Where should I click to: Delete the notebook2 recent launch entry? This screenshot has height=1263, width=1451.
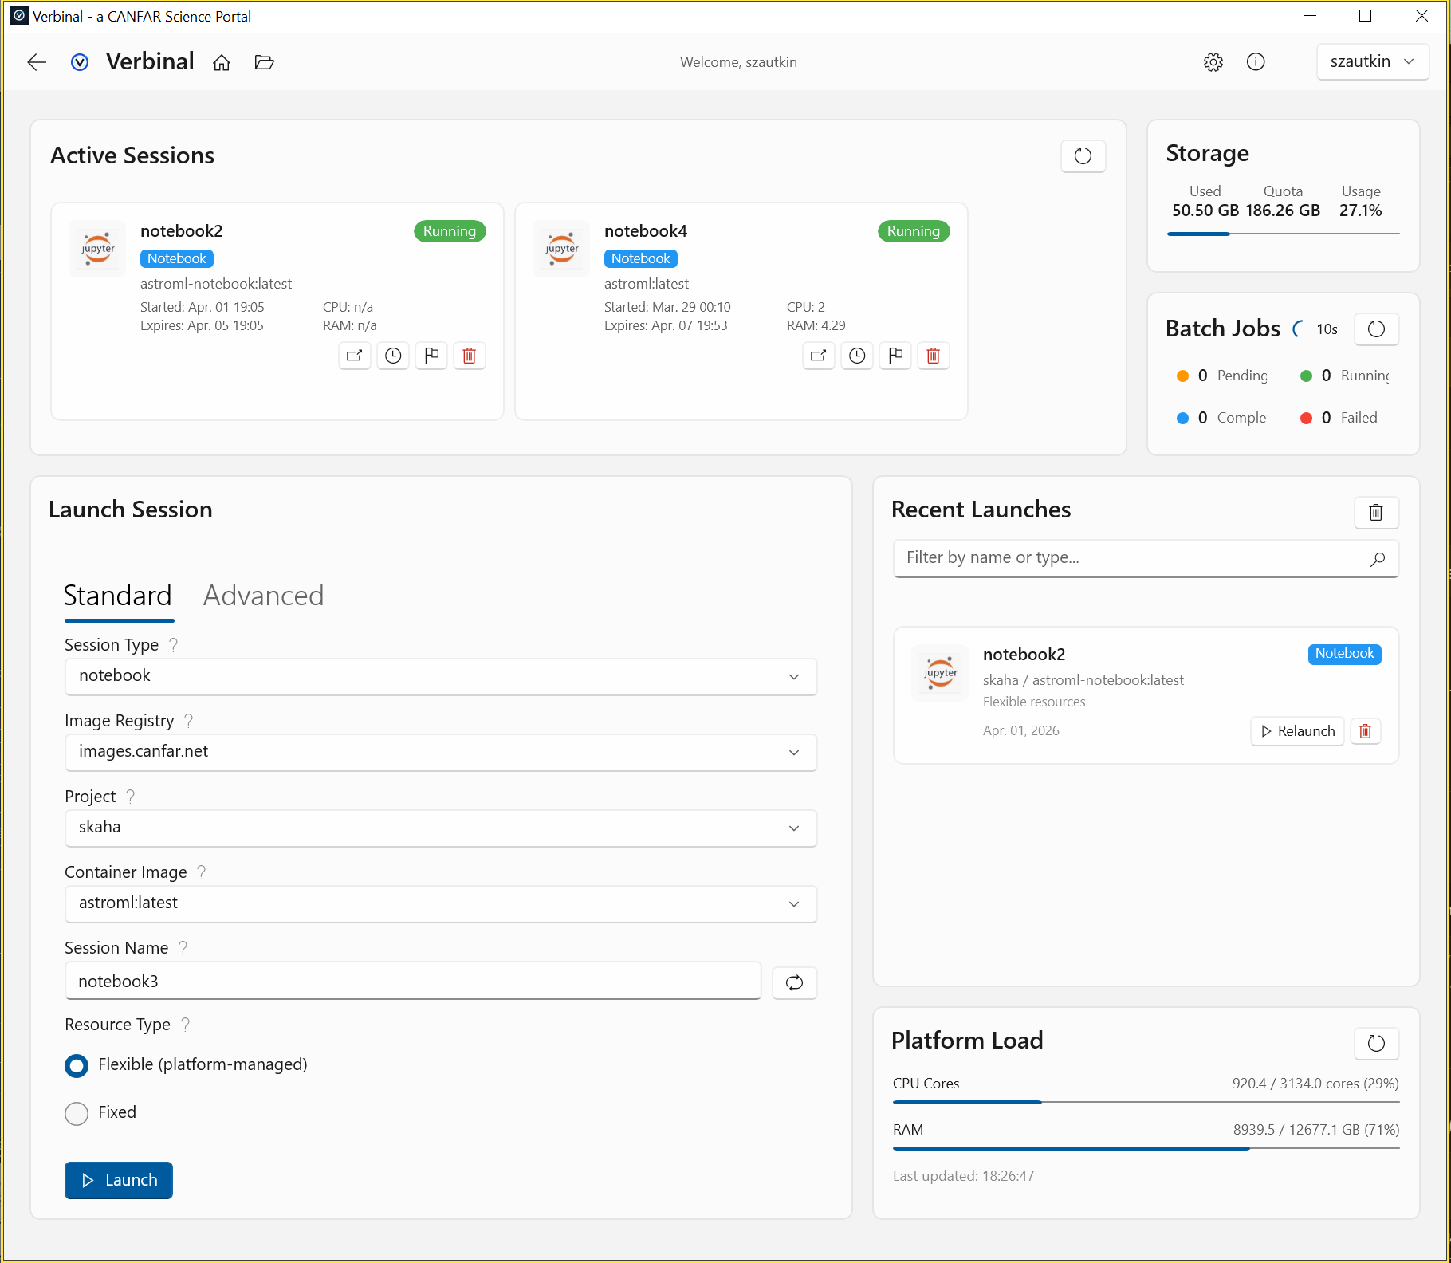pyautogui.click(x=1365, y=731)
